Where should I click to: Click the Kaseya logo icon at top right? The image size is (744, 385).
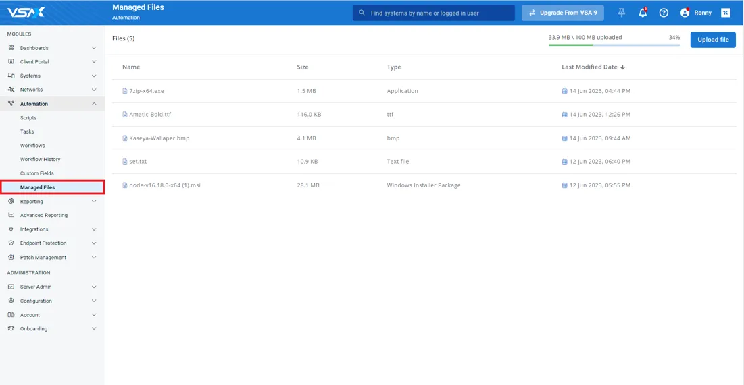(x=726, y=13)
